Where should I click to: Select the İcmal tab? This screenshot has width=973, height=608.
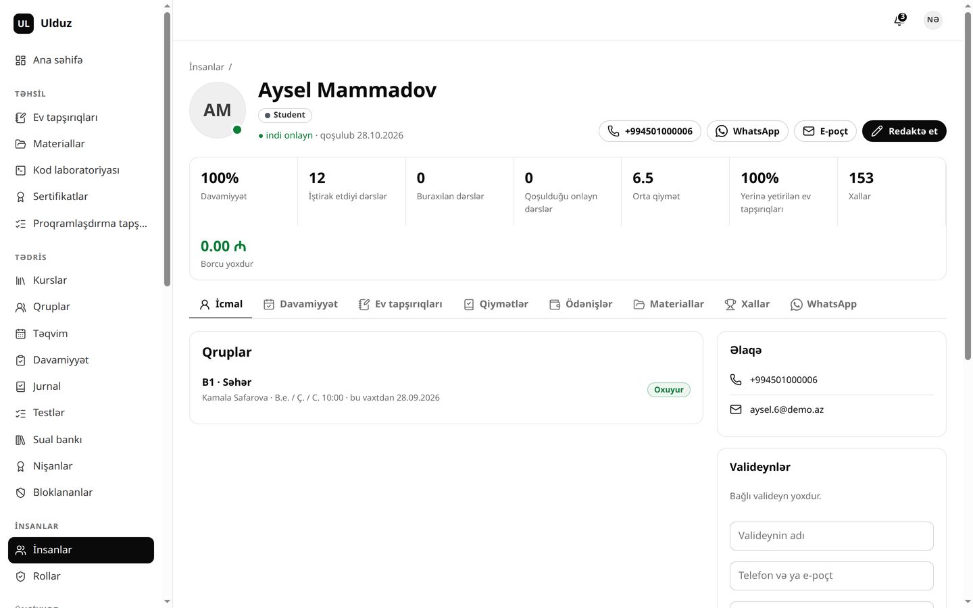221,304
